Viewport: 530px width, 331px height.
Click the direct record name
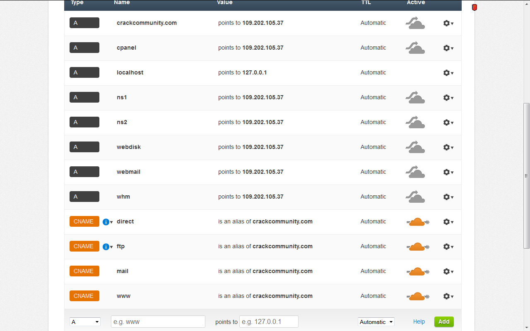click(125, 221)
